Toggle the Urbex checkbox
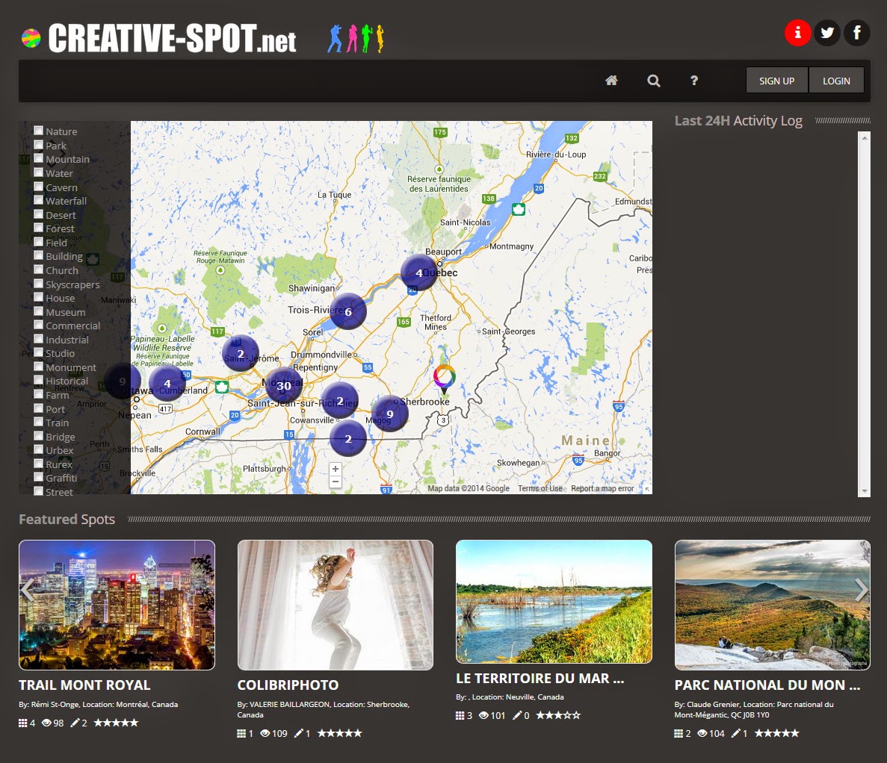Screen dimensions: 887x763 [38, 449]
